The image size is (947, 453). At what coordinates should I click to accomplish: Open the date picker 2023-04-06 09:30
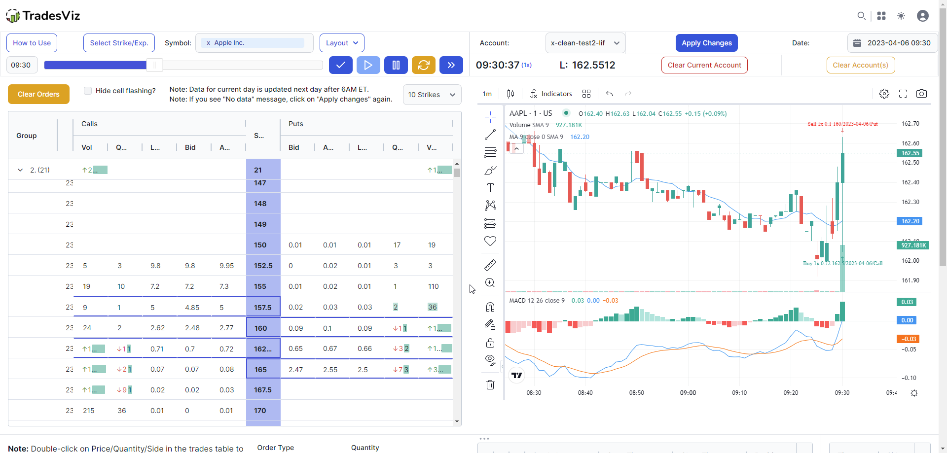point(892,43)
